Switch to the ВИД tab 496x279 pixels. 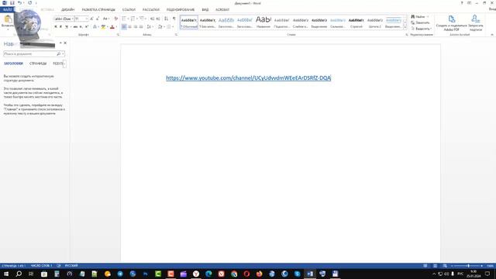[205, 10]
